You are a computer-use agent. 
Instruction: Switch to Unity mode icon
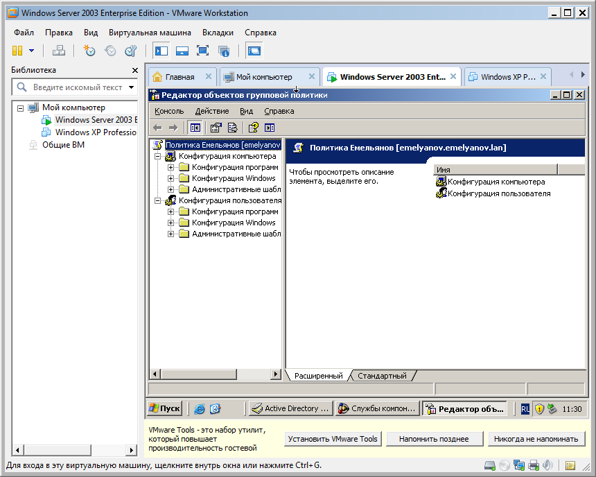(223, 51)
